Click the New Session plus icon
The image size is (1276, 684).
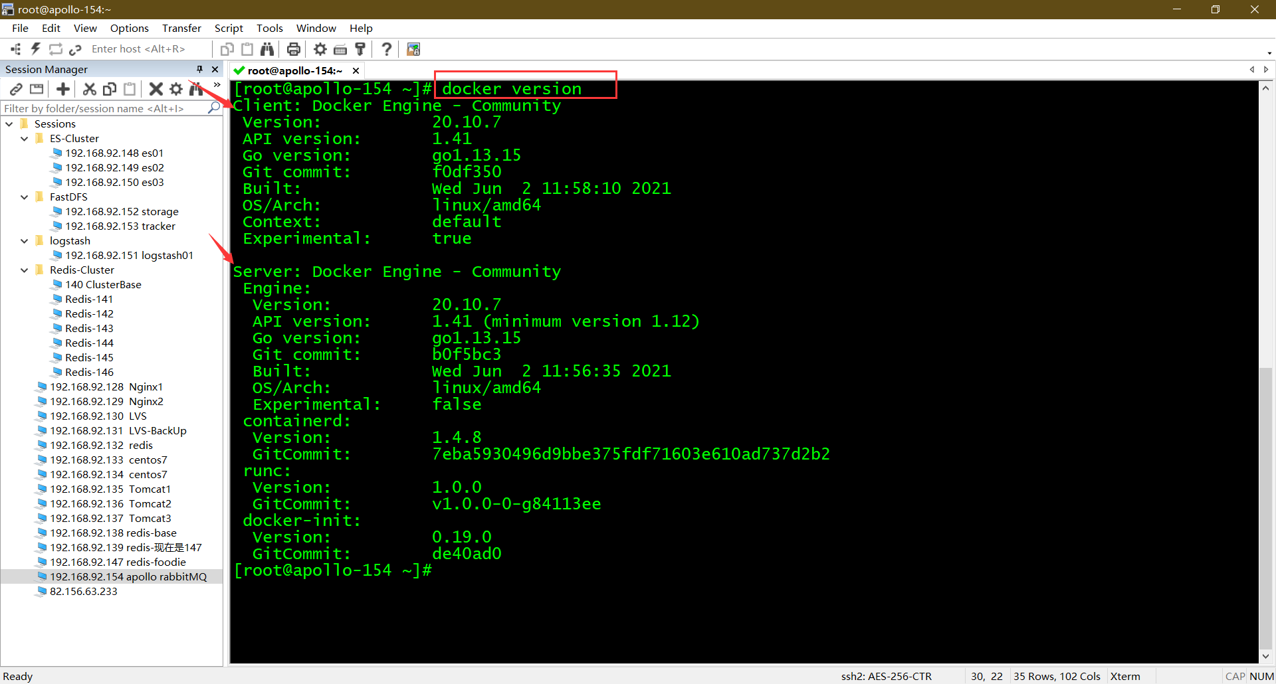[63, 89]
